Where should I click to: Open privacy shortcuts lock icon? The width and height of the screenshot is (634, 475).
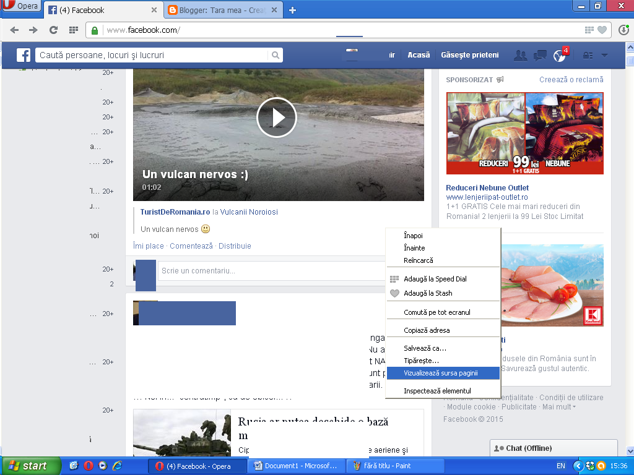pos(588,55)
